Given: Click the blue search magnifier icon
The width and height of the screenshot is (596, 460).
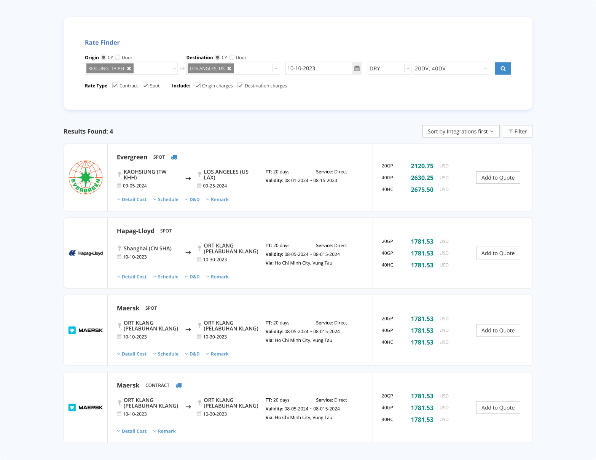Looking at the screenshot, I should 503,68.
